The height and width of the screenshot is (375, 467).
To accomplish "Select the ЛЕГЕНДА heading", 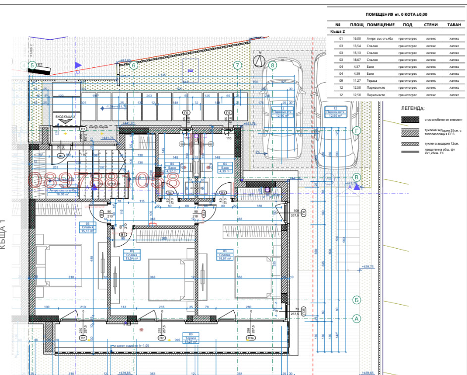I will click(x=413, y=108).
